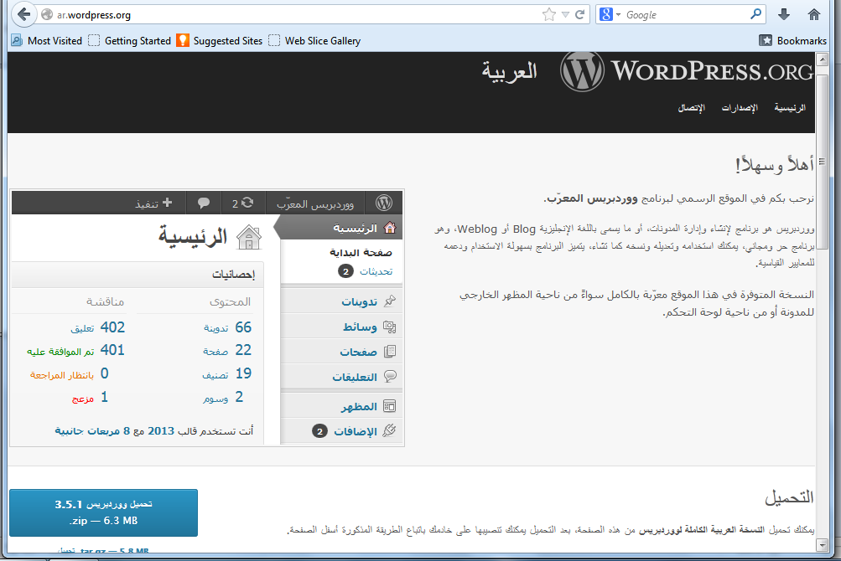Click the WordPress W icon in admin bar

383,203
